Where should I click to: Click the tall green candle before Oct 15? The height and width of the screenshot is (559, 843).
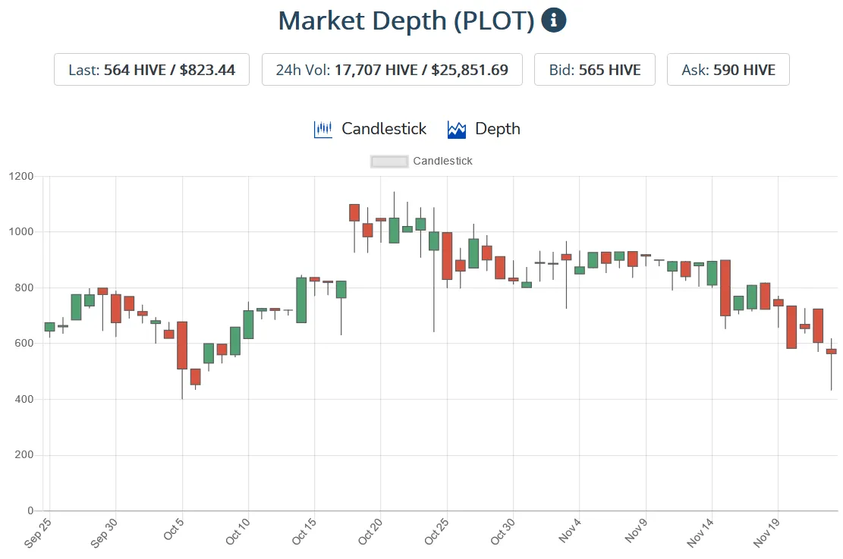[x=301, y=300]
